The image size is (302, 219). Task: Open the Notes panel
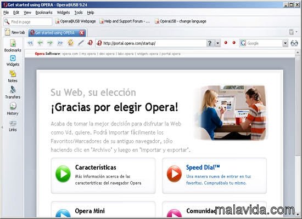(13, 76)
